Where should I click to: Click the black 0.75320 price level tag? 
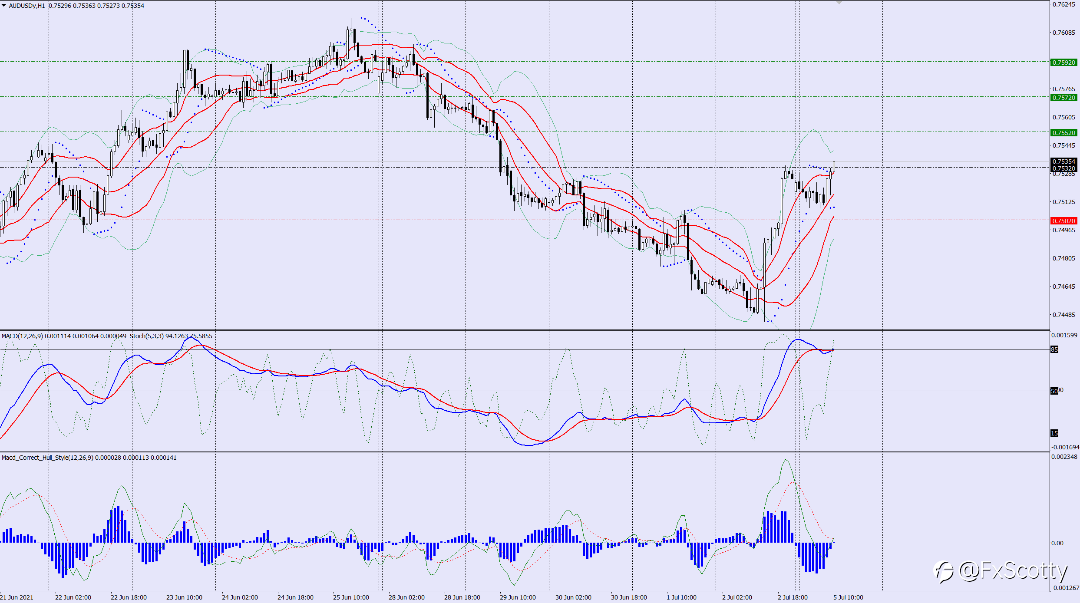[1063, 168]
